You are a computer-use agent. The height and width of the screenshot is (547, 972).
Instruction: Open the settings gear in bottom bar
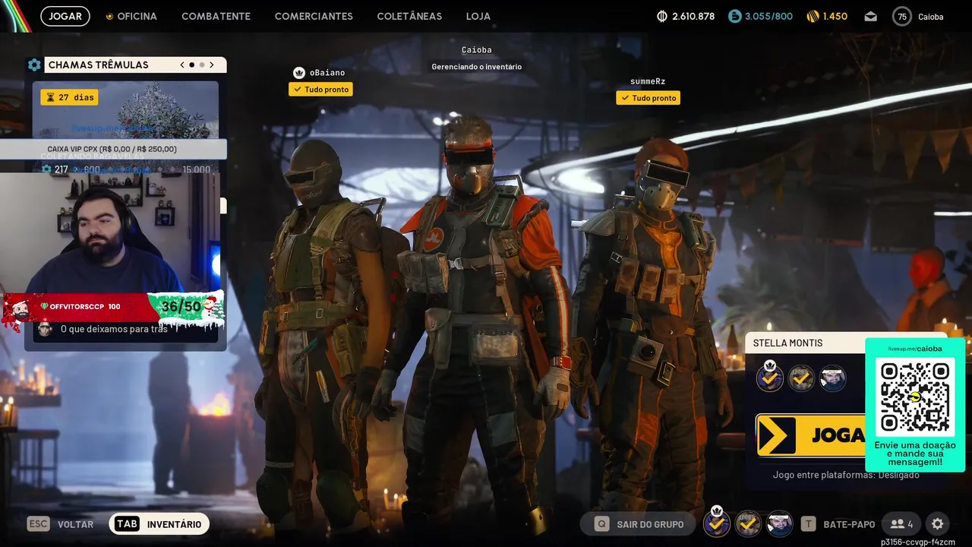click(x=938, y=524)
